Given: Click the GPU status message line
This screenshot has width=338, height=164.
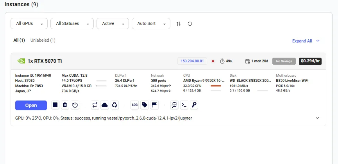Looking at the screenshot, I should pos(104,118).
